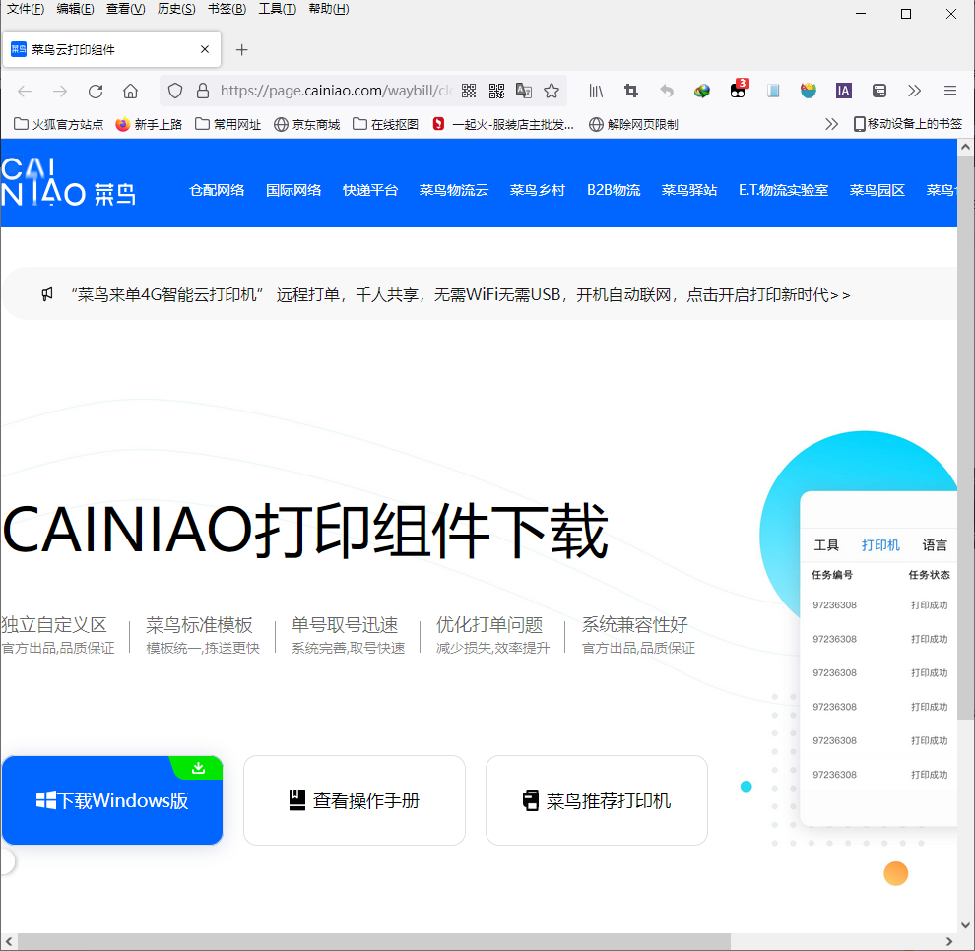The height and width of the screenshot is (951, 975).
Task: Click the light blue book extension icon
Action: click(x=773, y=92)
